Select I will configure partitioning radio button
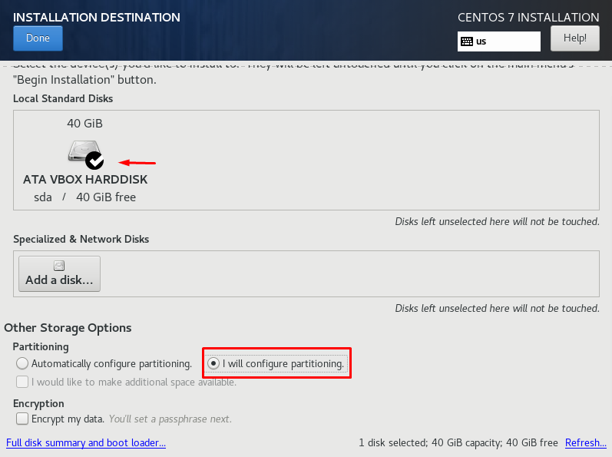 tap(213, 363)
